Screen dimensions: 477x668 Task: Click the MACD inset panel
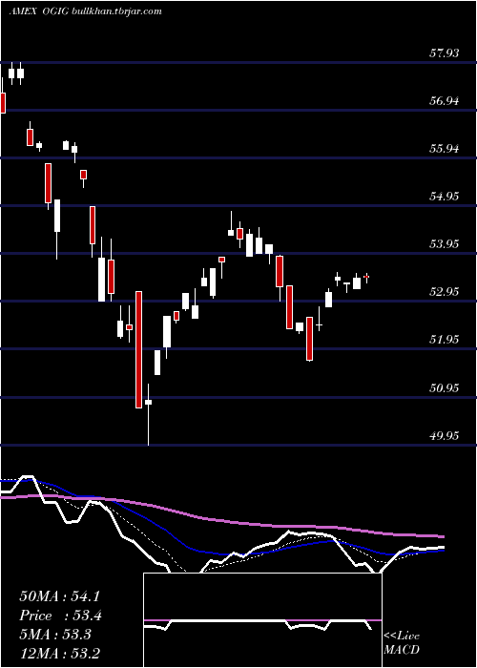(262, 620)
